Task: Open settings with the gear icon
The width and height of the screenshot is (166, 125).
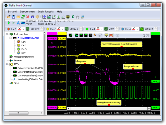Action: (37, 17)
